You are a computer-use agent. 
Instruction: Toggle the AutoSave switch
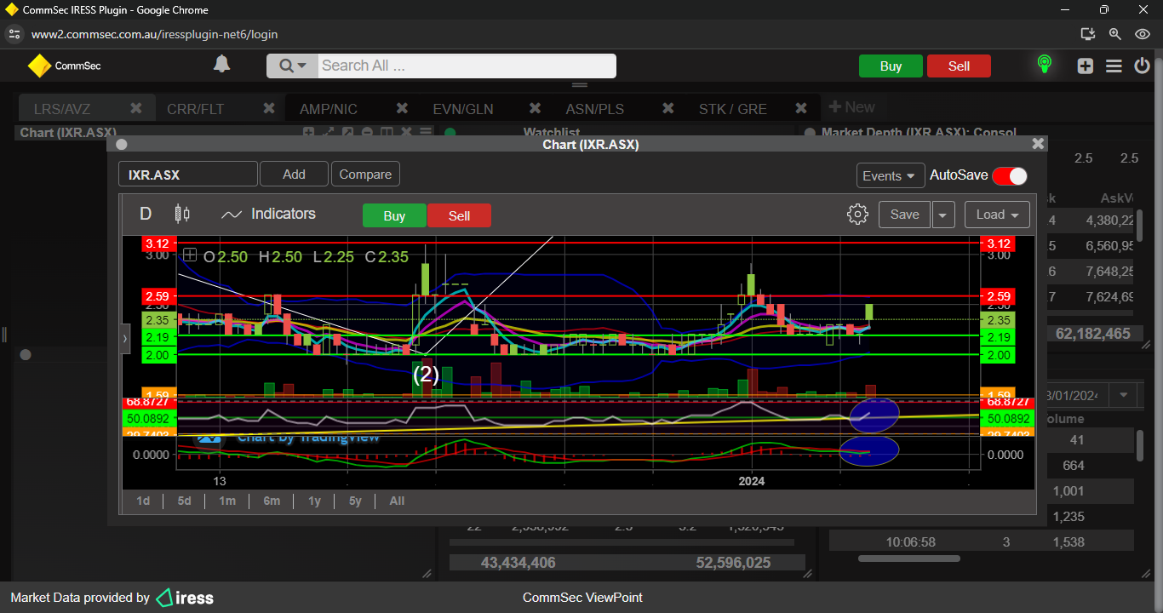click(x=1010, y=175)
